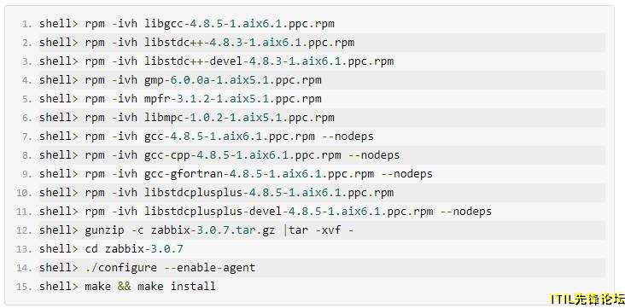Click line number 7 in the gutter
The width and height of the screenshot is (625, 308).
coord(26,137)
